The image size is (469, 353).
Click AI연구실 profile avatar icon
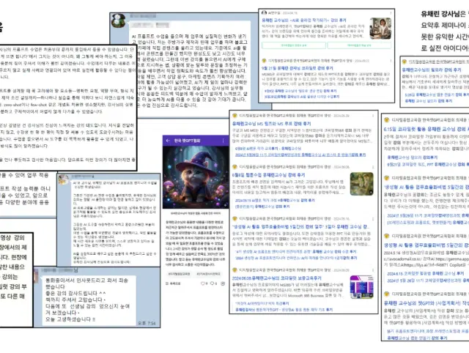coord(264,13)
